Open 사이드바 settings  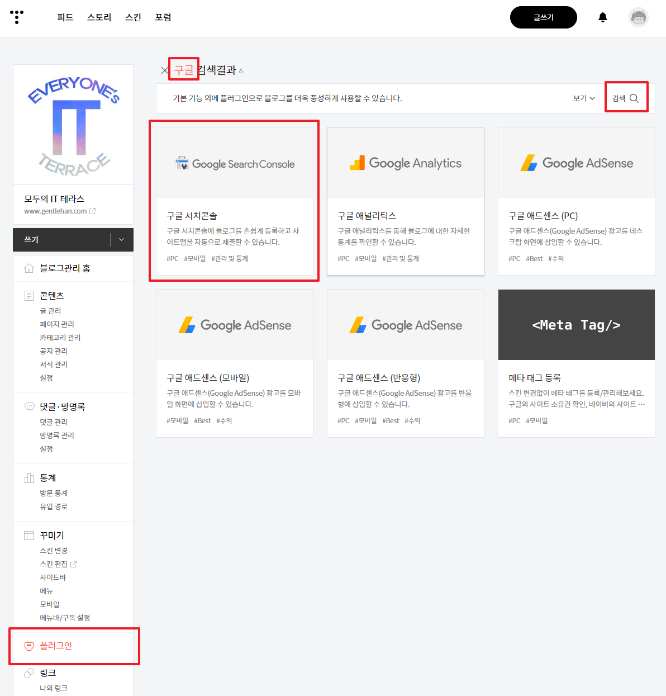click(x=53, y=577)
